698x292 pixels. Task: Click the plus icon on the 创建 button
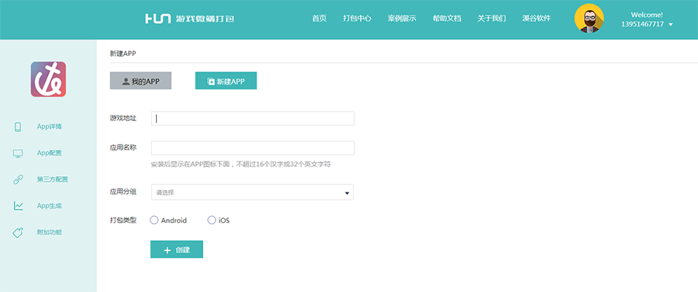click(168, 250)
